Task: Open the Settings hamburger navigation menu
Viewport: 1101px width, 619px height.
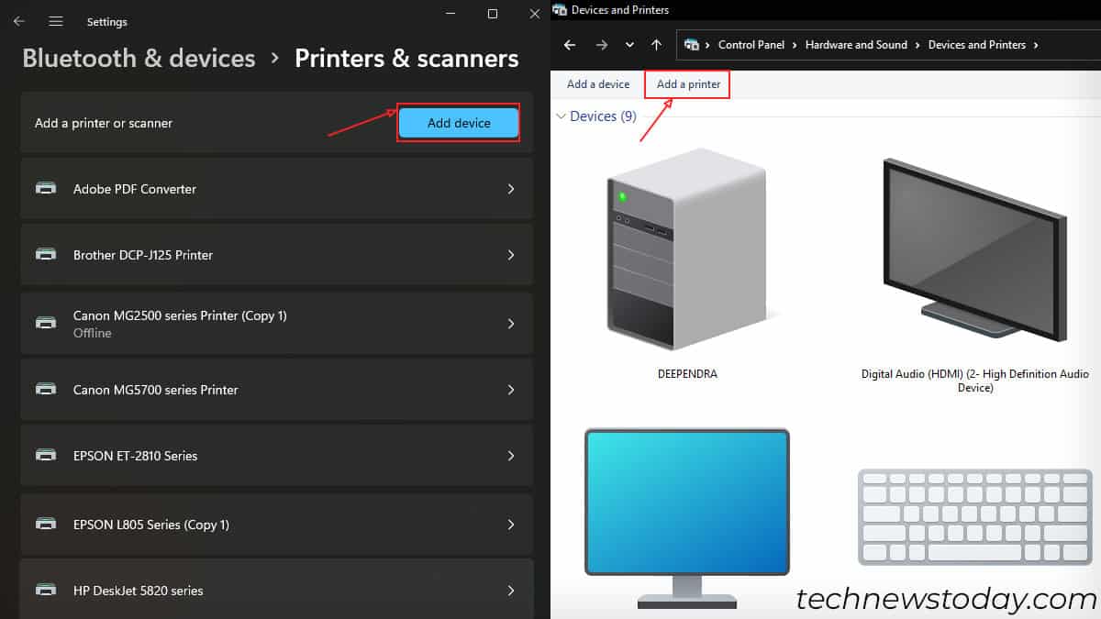Action: click(56, 21)
